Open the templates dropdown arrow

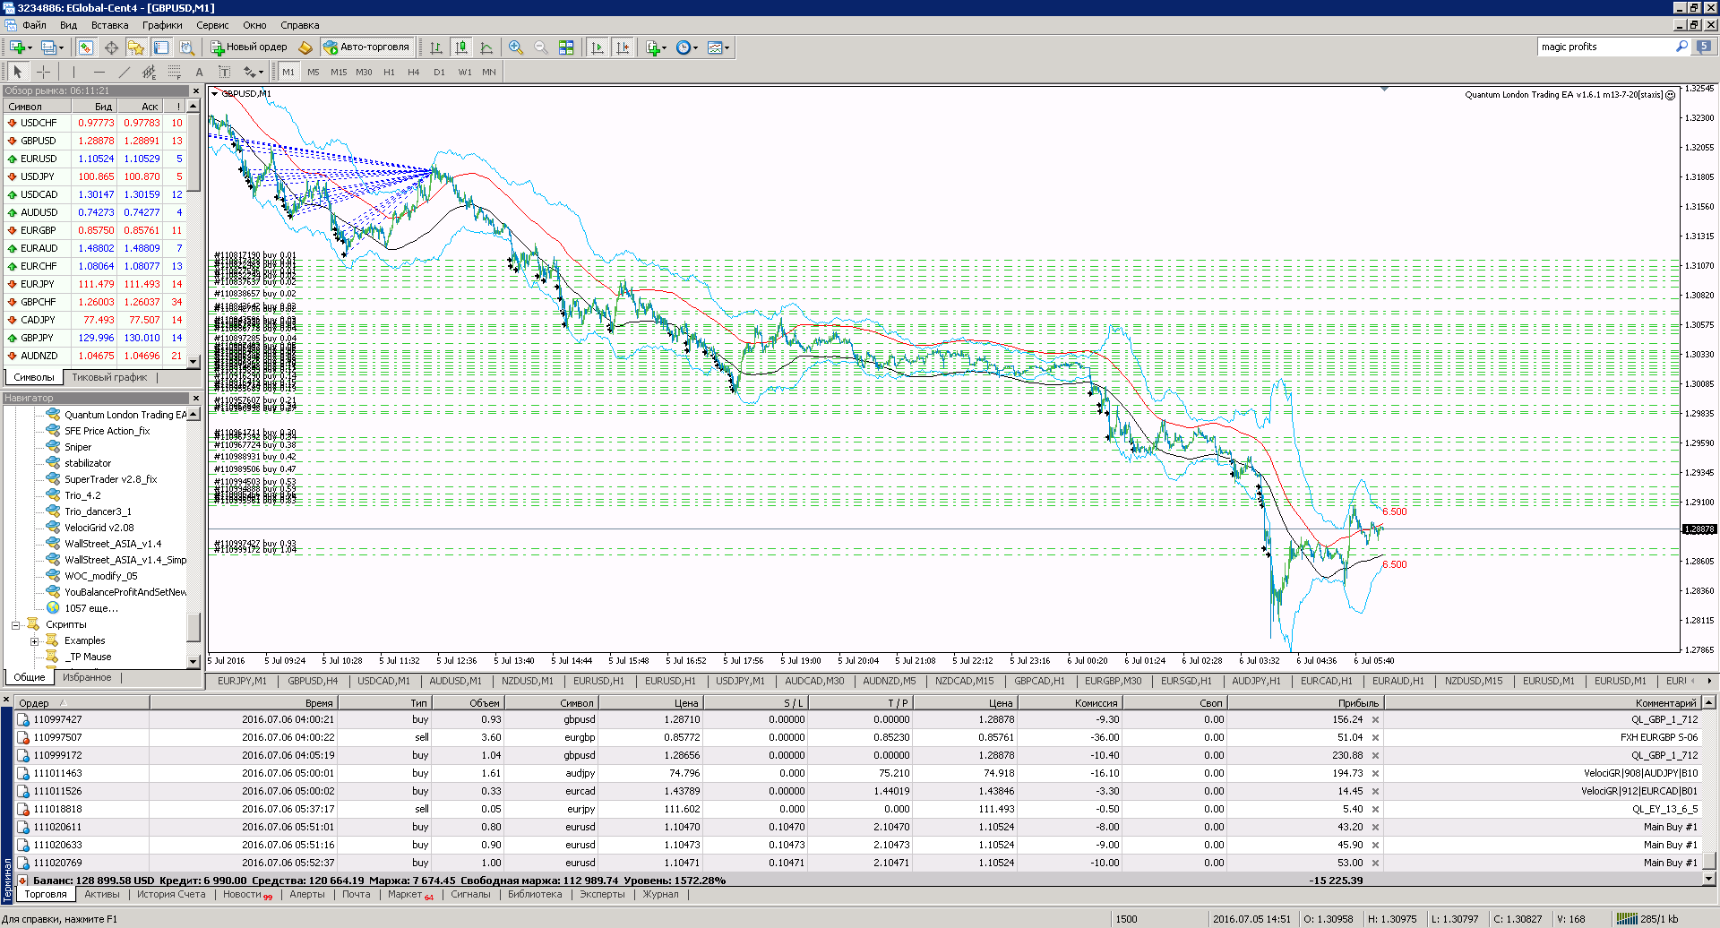(727, 48)
